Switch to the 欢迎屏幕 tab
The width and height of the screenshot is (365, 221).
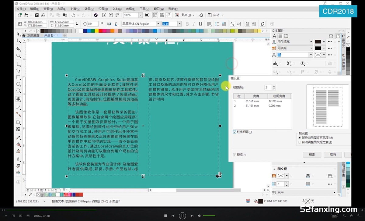(33, 35)
